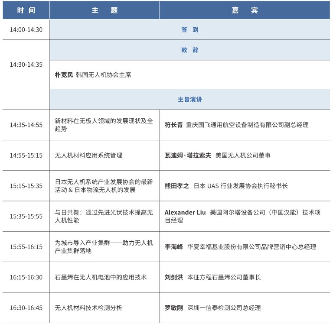Click speaker name 符长青

click(x=173, y=125)
